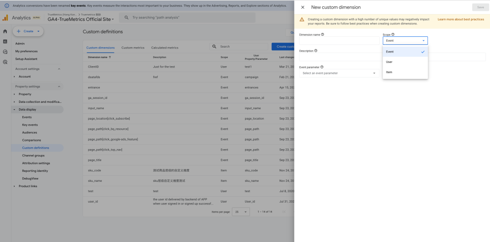The width and height of the screenshot is (490, 242).
Task: Click the Analytics logo icon
Action: pos(5,18)
